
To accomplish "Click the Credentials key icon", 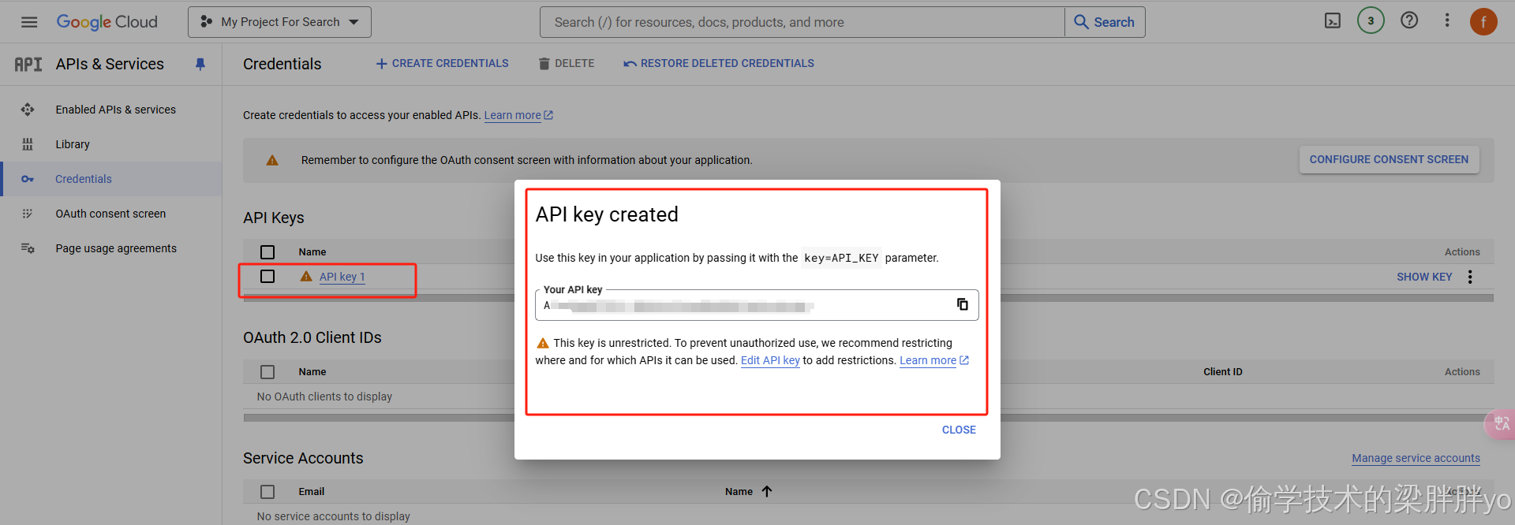I will coord(28,179).
